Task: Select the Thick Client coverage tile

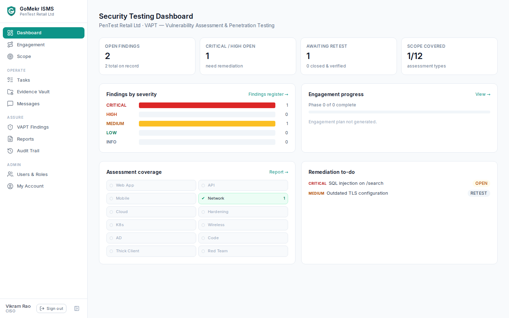Action: [x=151, y=251]
